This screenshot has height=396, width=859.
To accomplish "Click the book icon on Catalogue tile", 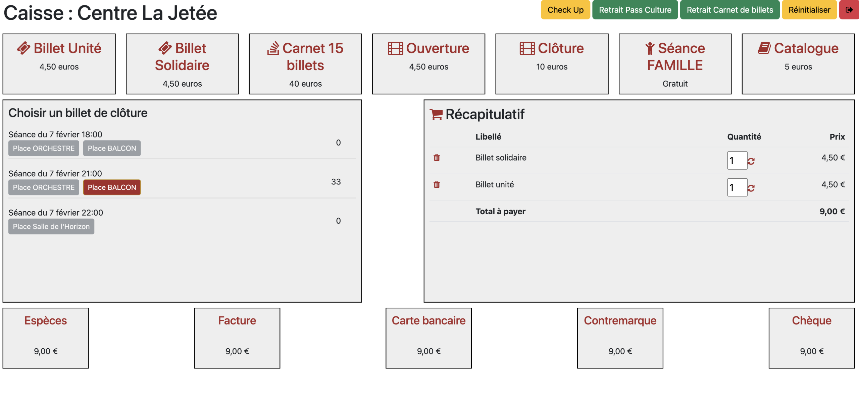I will [764, 48].
